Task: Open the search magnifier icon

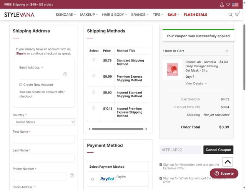Action: [x=230, y=15]
